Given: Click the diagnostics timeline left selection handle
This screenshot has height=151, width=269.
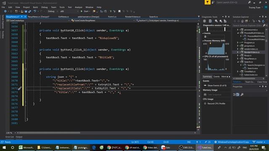Looking at the screenshot, I should pyautogui.click(x=207, y=29).
